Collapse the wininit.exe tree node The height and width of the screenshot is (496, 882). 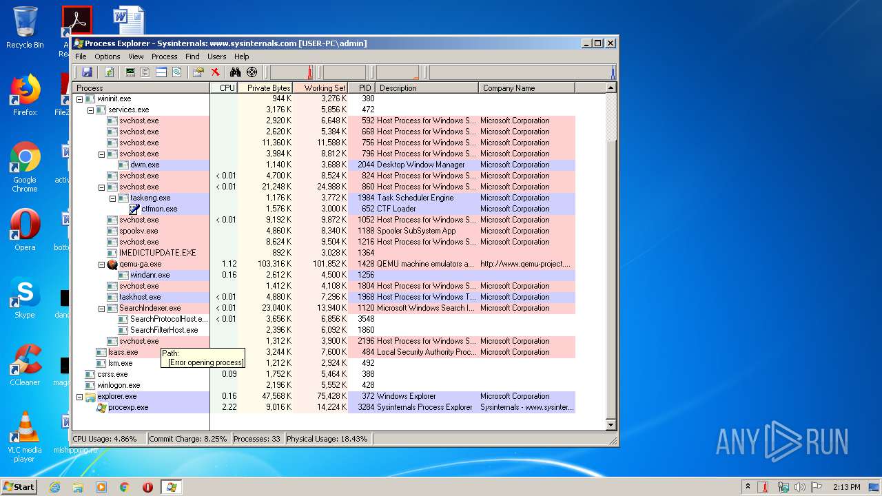(79, 99)
